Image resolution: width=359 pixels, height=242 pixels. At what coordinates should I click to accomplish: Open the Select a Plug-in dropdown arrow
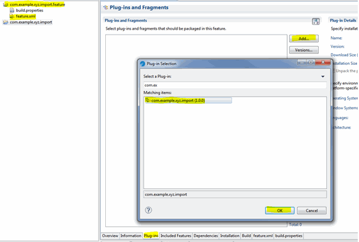pos(323,77)
